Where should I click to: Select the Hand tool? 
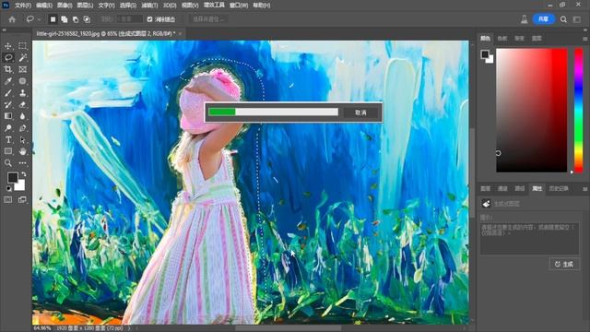click(22, 151)
